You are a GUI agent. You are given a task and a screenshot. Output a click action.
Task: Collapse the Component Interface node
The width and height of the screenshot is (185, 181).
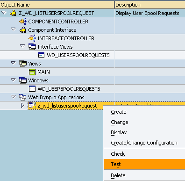[13, 29]
